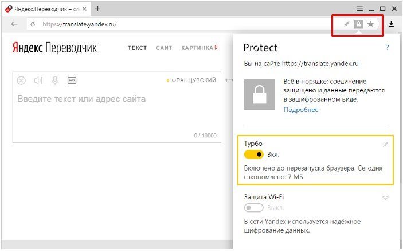The image size is (403, 251).
Task: Maximize the browser window
Action: pos(382,9)
